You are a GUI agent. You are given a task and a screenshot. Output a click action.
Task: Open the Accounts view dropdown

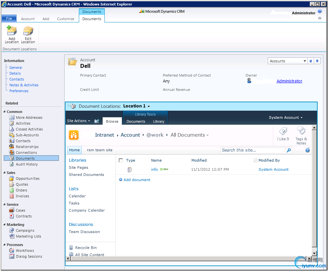pyautogui.click(x=305, y=61)
